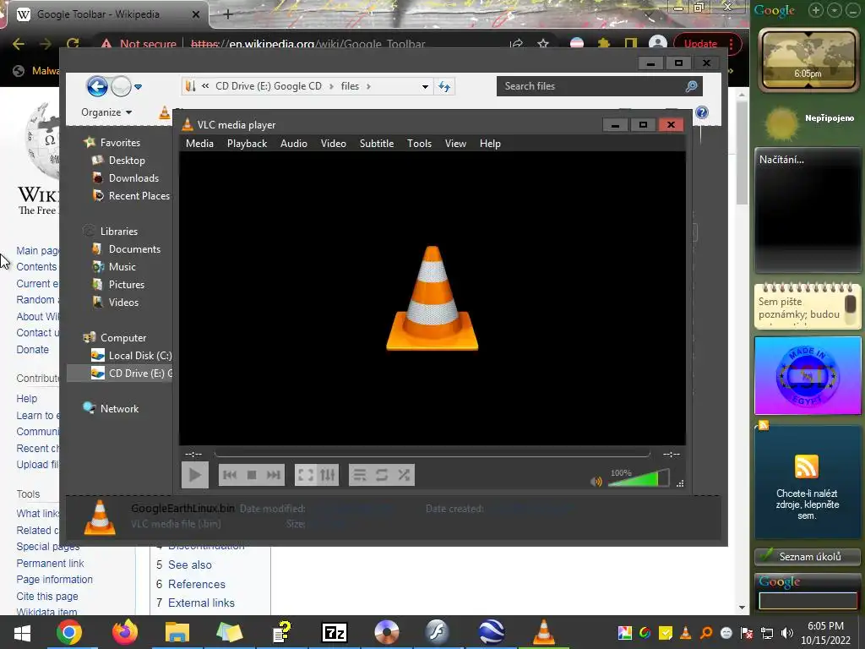Open the new tab button in Chrome
Image resolution: width=865 pixels, height=649 pixels.
[228, 14]
